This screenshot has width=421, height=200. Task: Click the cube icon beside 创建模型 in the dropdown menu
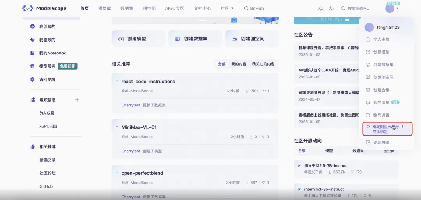tap(368, 52)
